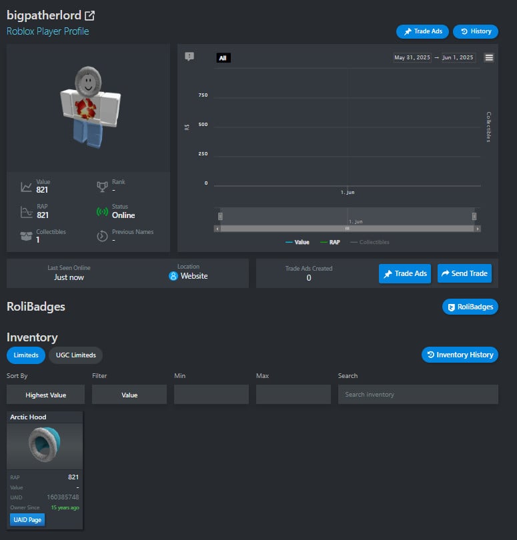Click the bigpatherlord username heading
Image resolution: width=517 pixels, height=540 pixels.
(44, 15)
